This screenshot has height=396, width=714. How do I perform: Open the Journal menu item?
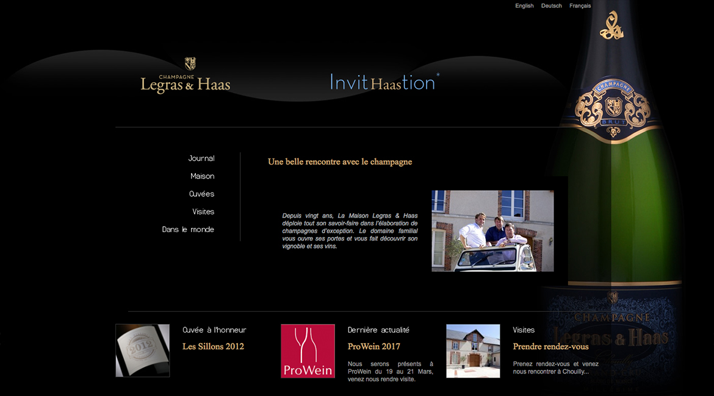coord(201,158)
